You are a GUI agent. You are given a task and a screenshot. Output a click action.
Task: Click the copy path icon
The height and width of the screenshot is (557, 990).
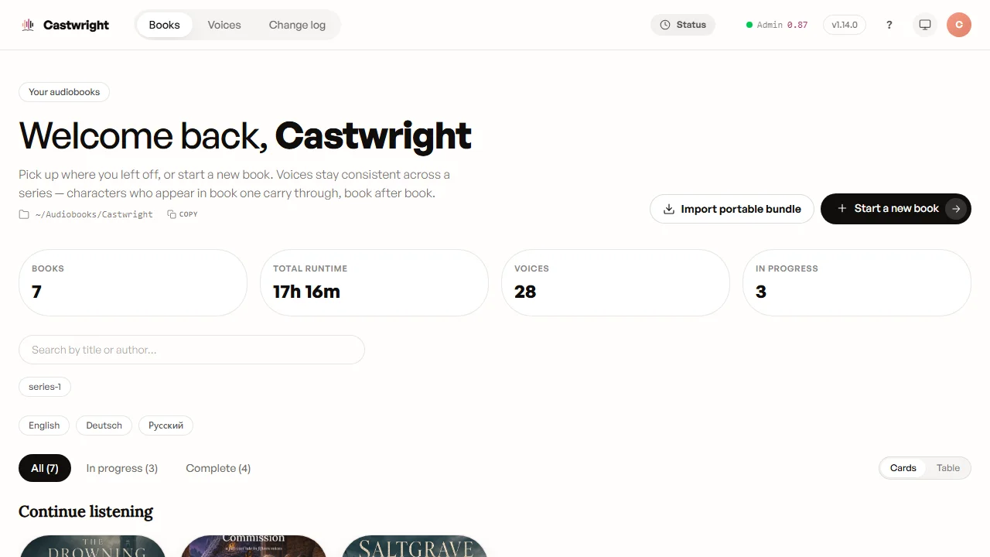point(172,214)
